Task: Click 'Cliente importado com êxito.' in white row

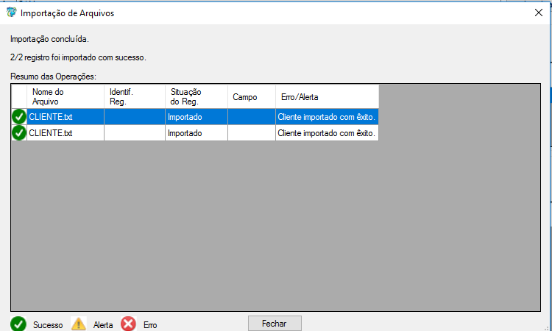Action: pyautogui.click(x=327, y=133)
